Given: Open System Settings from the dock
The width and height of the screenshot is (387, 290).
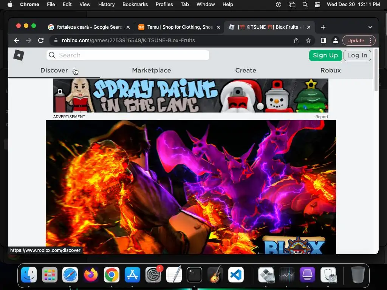Looking at the screenshot, I should pos(153,275).
